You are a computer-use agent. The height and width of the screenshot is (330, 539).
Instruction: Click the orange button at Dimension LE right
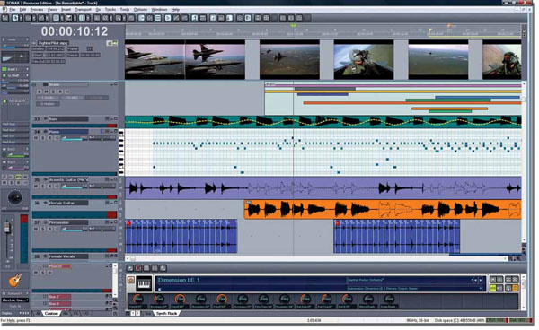coord(516,288)
